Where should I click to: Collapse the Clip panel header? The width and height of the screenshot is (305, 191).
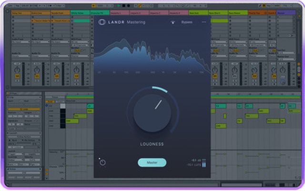pos(24,97)
